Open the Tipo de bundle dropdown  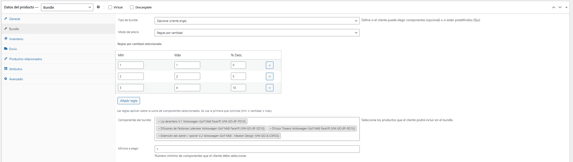point(257,21)
